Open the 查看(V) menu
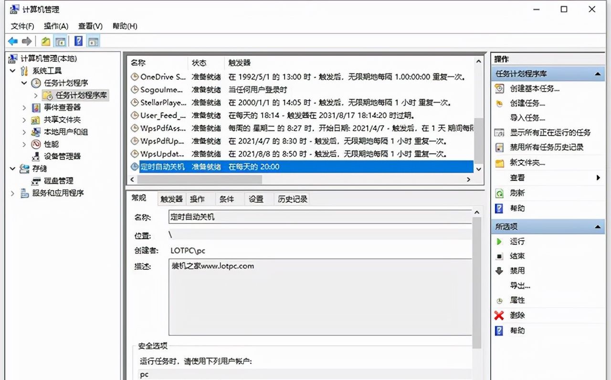The width and height of the screenshot is (611, 380). [x=90, y=26]
